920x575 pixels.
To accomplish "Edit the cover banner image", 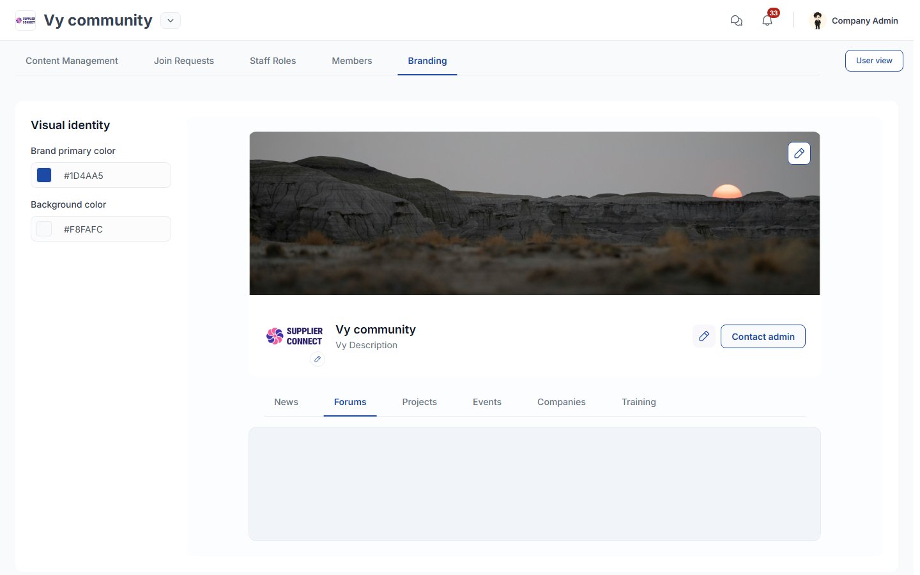I will click(x=799, y=153).
